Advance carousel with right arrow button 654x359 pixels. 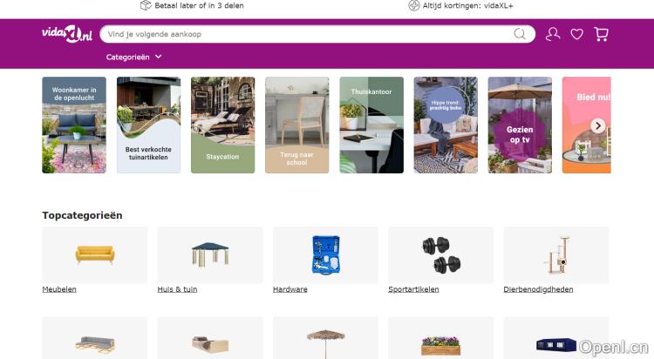pos(597,125)
